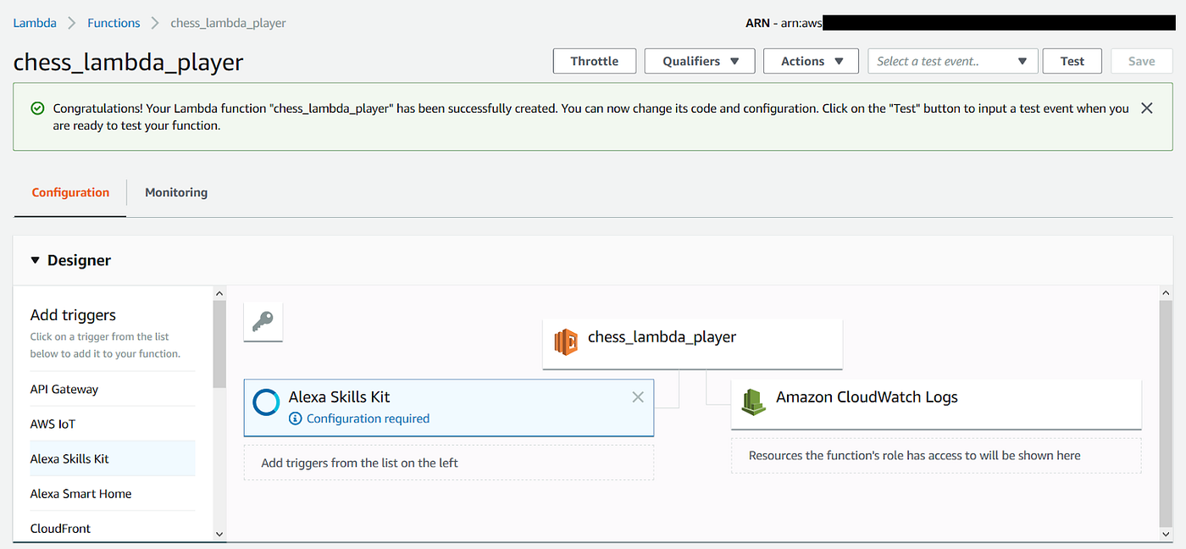Viewport: 1186px width, 549px height.
Task: Open the Actions dropdown
Action: point(811,60)
